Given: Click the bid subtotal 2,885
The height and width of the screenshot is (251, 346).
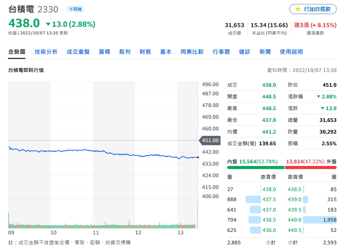Looking at the screenshot, I should point(234,243).
